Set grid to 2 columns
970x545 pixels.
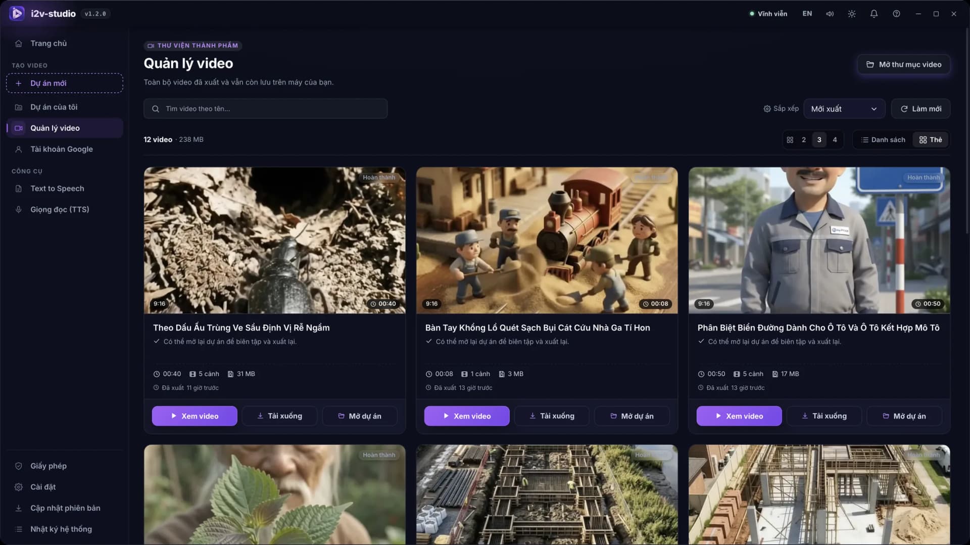[x=804, y=140]
